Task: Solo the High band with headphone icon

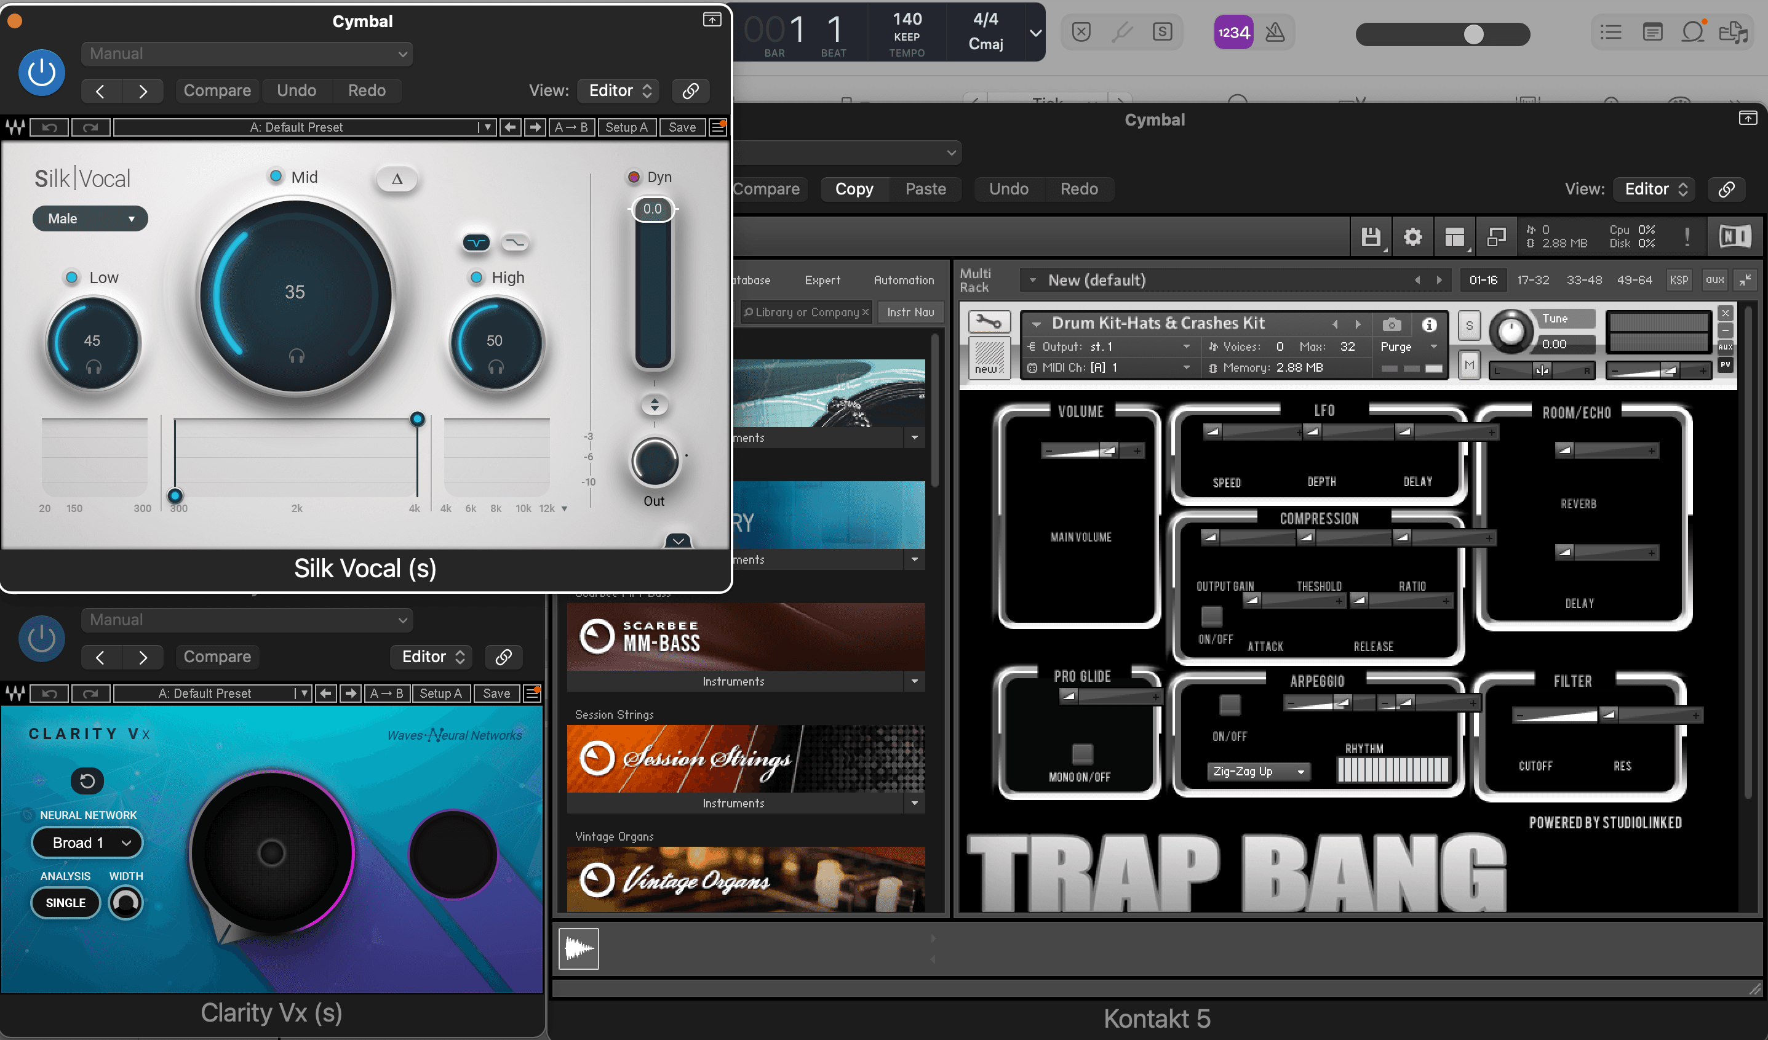Action: pos(496,367)
